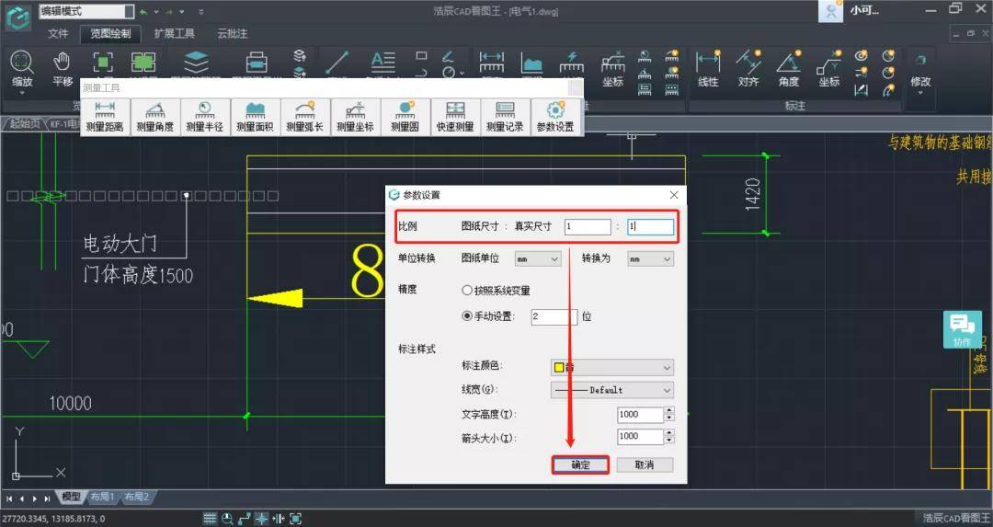Select the 测量弧长 arc length tool
Viewport: 993px width, 527px height.
pyautogui.click(x=305, y=117)
